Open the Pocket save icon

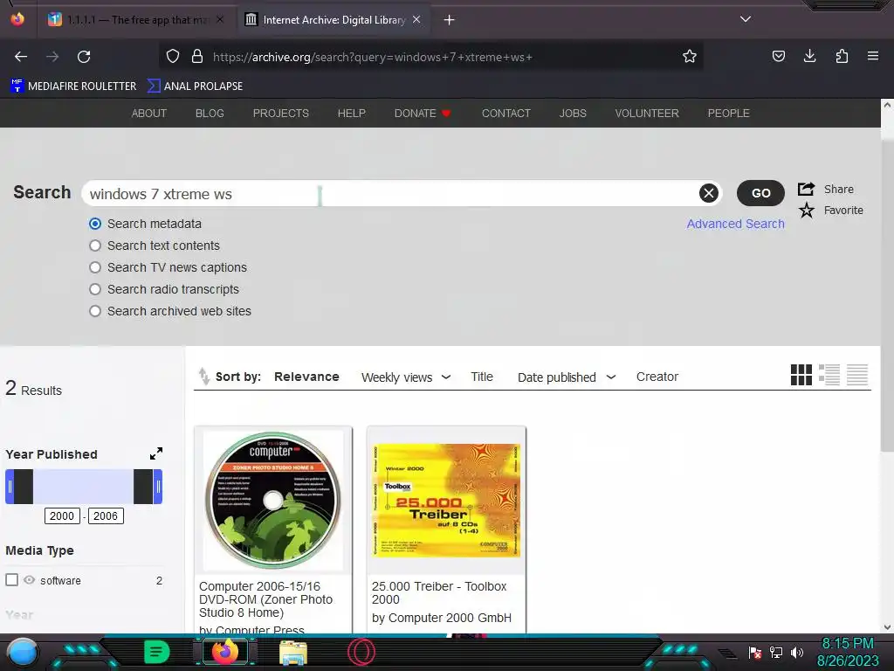778,56
